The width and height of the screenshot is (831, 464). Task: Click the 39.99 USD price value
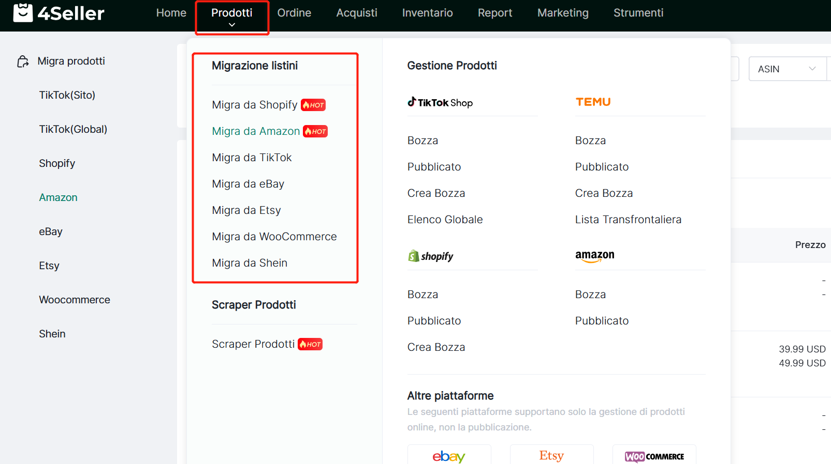[802, 349]
